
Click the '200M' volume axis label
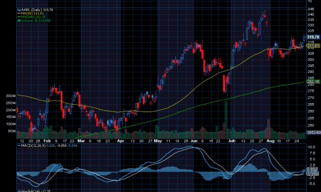click(11, 110)
